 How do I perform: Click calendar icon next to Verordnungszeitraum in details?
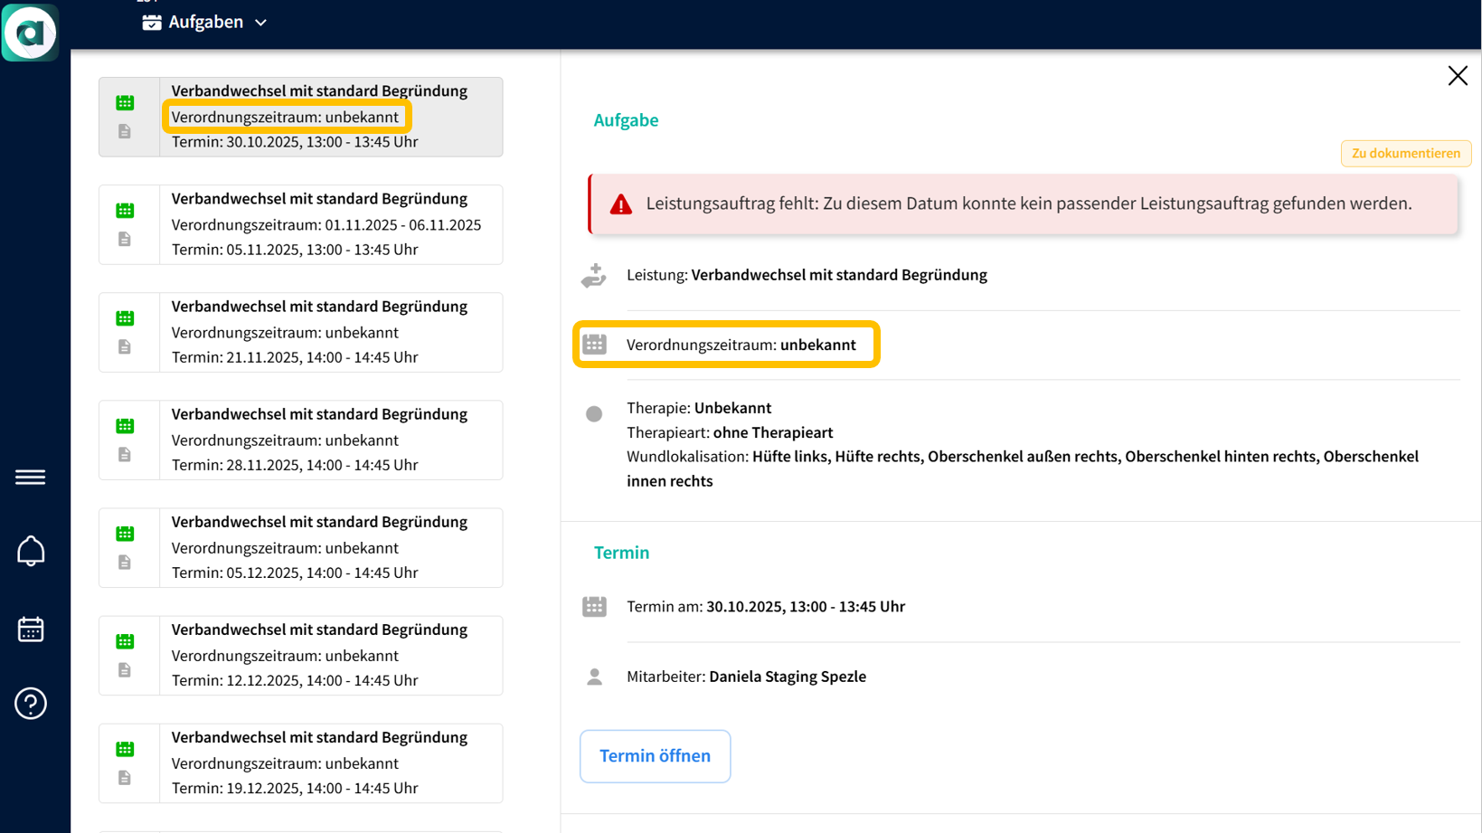click(x=594, y=345)
